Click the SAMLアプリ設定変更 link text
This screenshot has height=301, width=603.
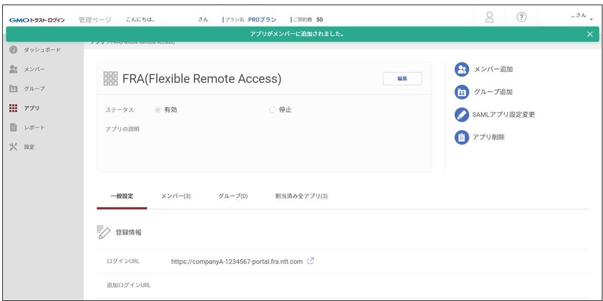click(x=503, y=115)
